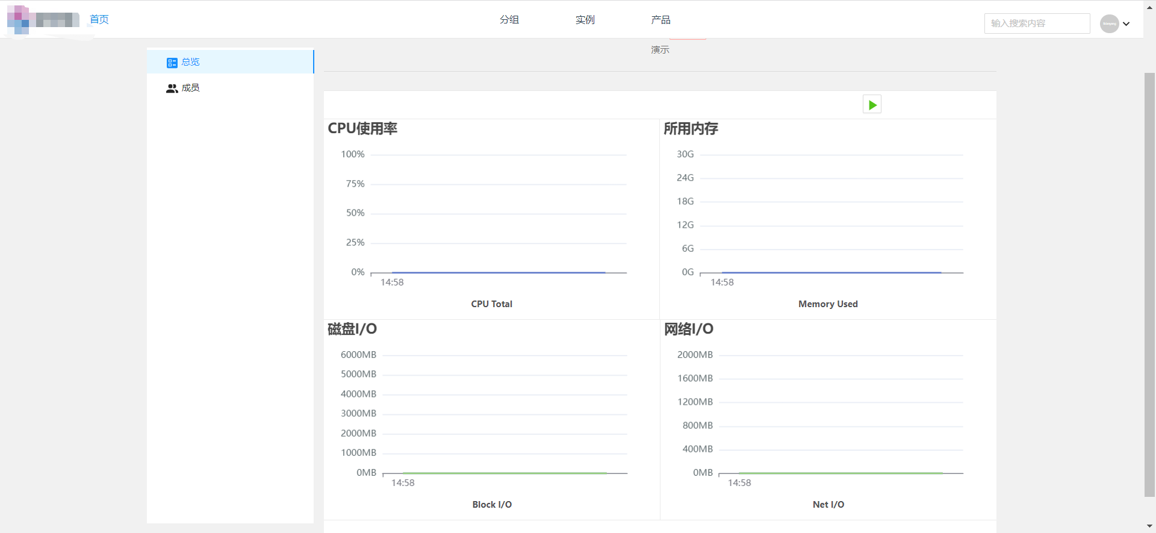Click the vertical page scrollbar thumb
Image resolution: width=1156 pixels, height=533 pixels.
(x=1149, y=284)
